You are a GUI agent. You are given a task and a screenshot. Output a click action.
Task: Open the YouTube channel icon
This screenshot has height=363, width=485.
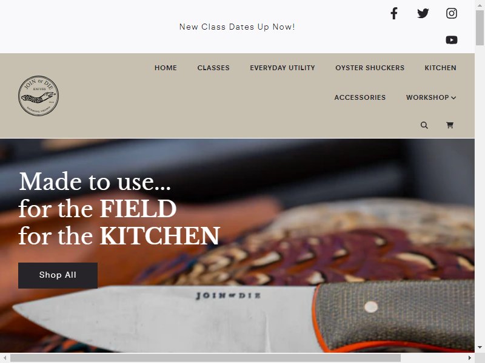[x=451, y=40]
